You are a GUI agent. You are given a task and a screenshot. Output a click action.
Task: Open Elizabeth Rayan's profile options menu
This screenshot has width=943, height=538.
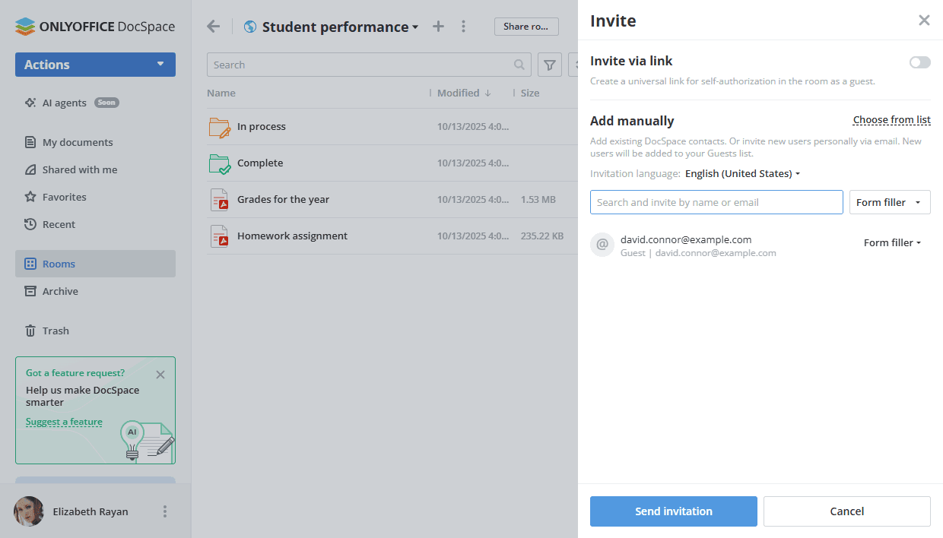coord(165,511)
